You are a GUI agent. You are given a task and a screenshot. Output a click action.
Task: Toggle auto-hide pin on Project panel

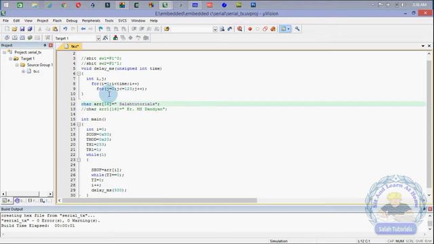tap(45, 45)
